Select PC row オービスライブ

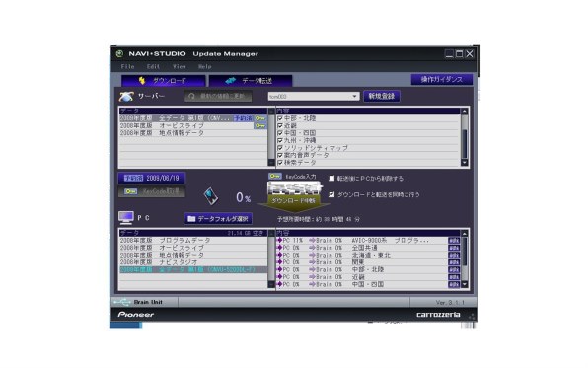pyautogui.click(x=193, y=248)
